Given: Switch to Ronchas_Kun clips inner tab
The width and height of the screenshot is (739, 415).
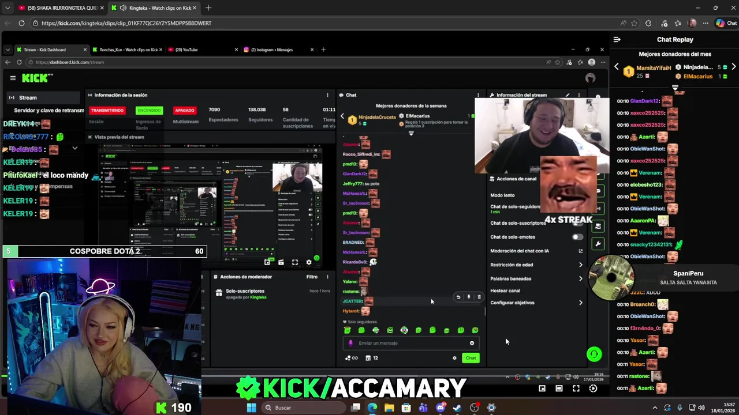Looking at the screenshot, I should (128, 50).
